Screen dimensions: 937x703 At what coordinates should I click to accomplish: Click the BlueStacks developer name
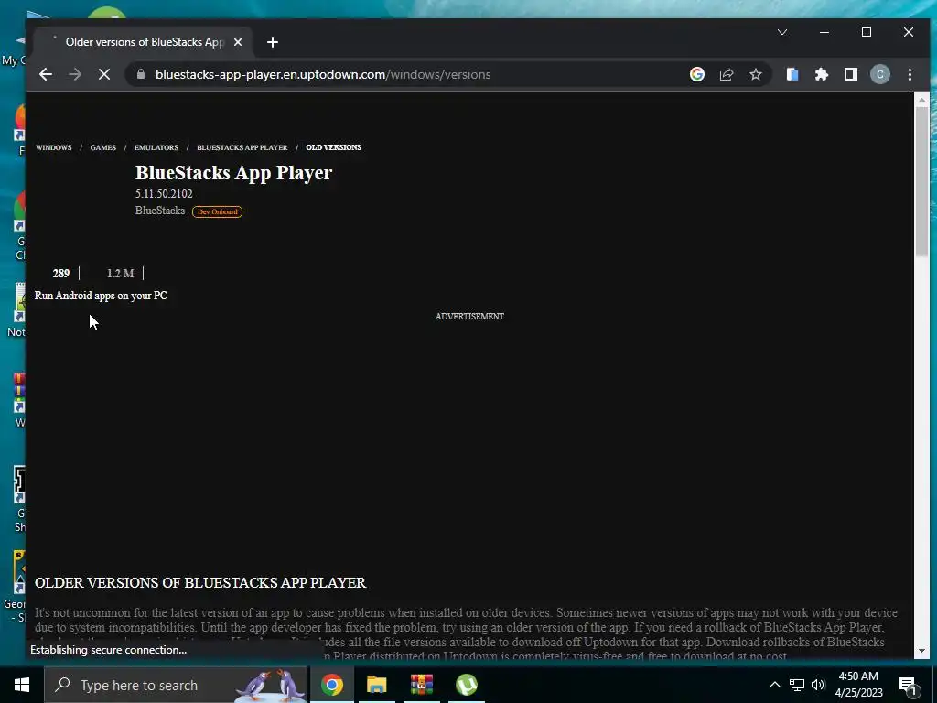[x=159, y=211]
